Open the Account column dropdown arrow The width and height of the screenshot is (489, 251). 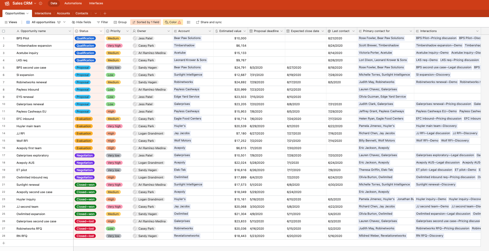pos(210,31)
